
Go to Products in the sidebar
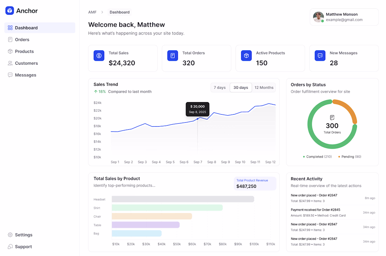40,51
